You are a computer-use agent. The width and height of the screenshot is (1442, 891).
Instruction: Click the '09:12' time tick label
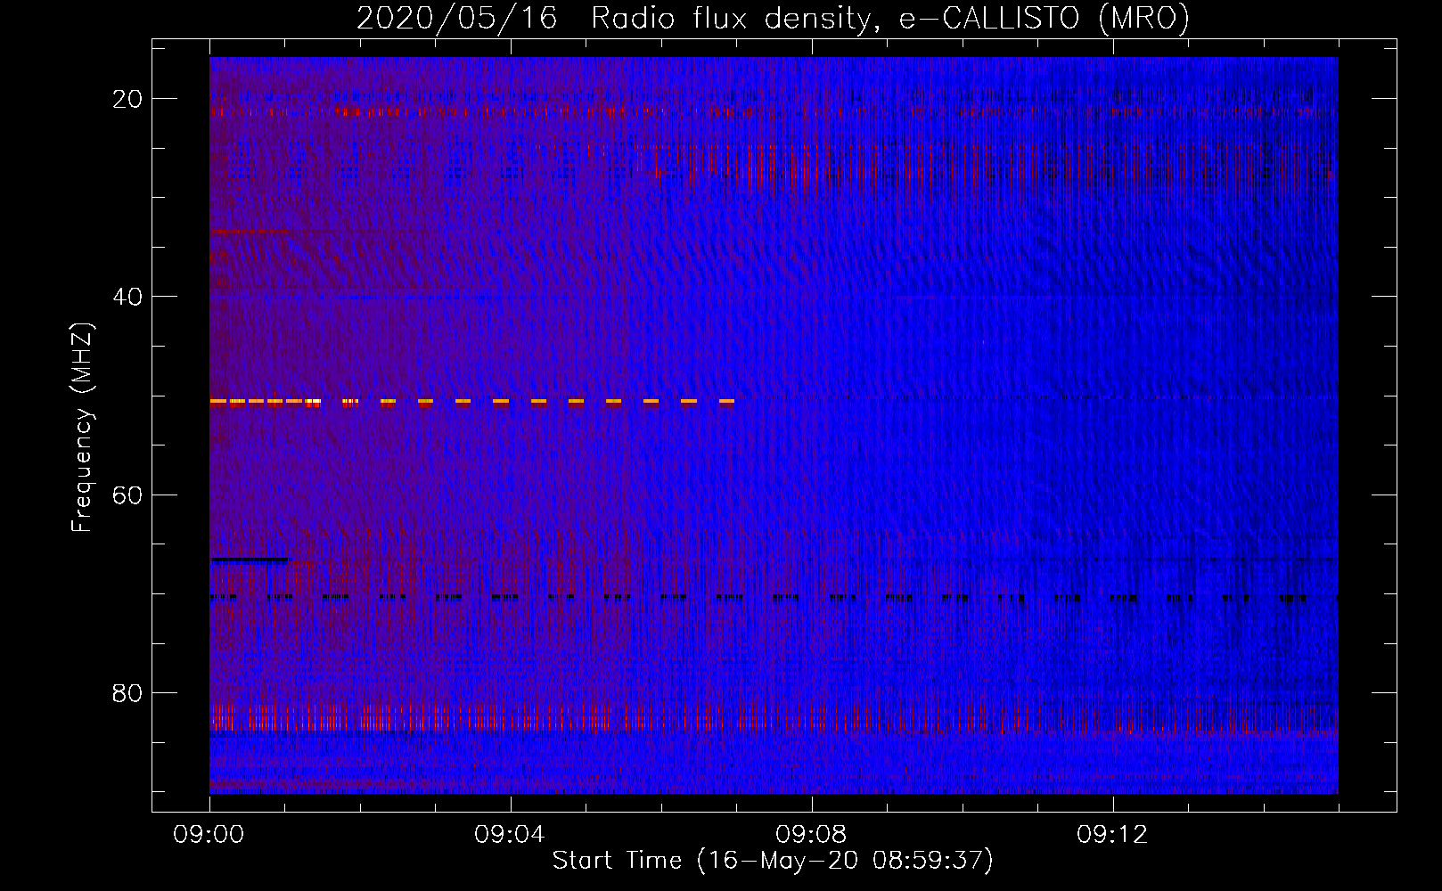click(1113, 835)
